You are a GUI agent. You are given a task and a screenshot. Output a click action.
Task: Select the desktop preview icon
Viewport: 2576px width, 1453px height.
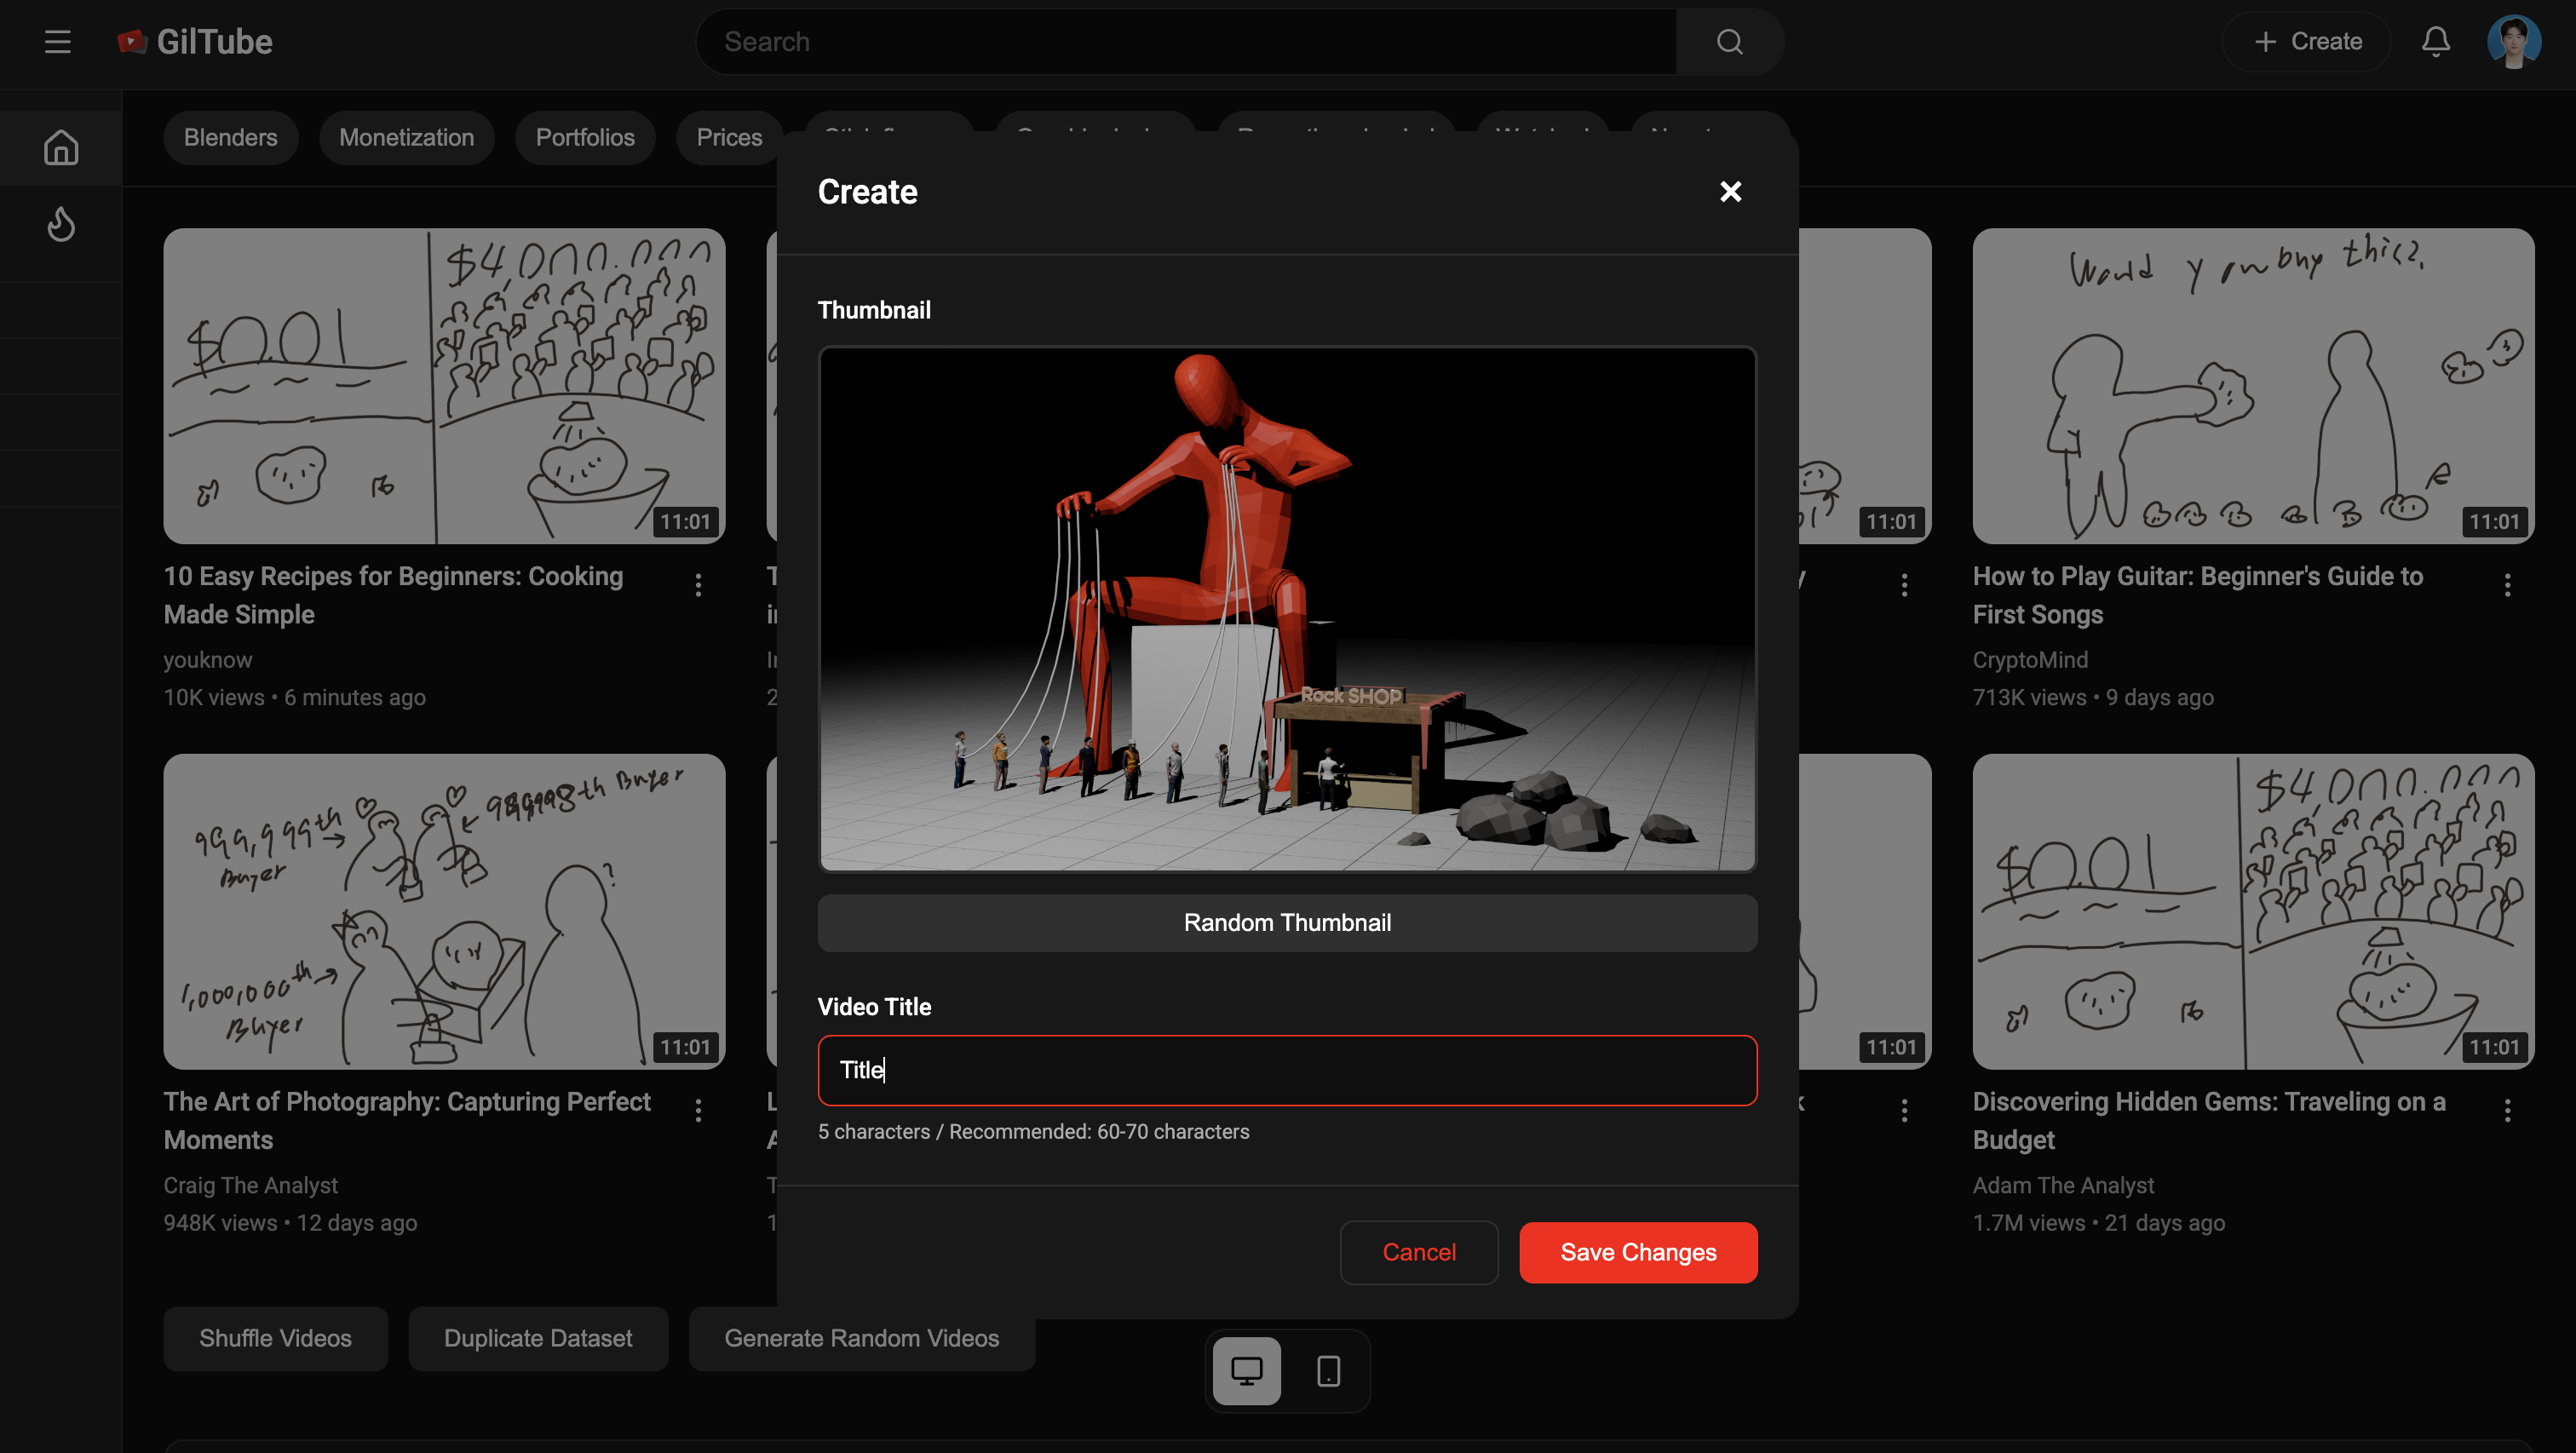(x=1245, y=1370)
